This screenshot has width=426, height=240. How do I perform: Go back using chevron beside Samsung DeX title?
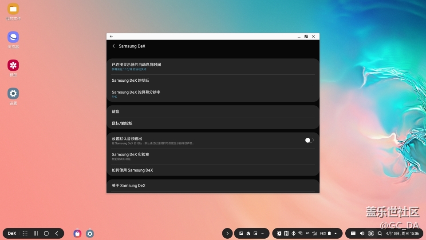click(114, 46)
